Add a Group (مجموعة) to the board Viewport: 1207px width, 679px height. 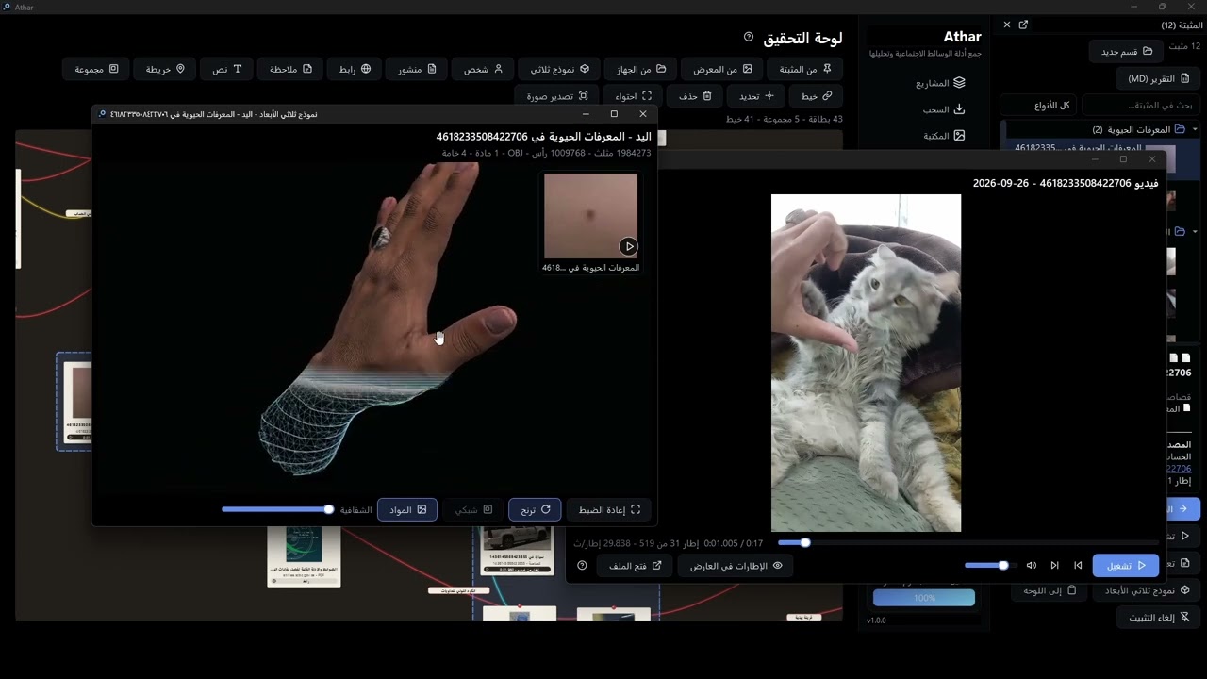tap(97, 69)
